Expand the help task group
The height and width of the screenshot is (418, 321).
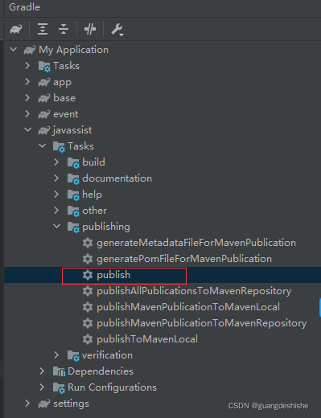[x=56, y=195]
